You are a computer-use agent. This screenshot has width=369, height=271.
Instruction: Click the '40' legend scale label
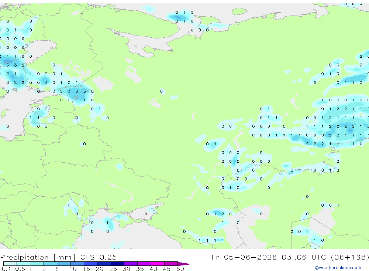click(x=153, y=269)
